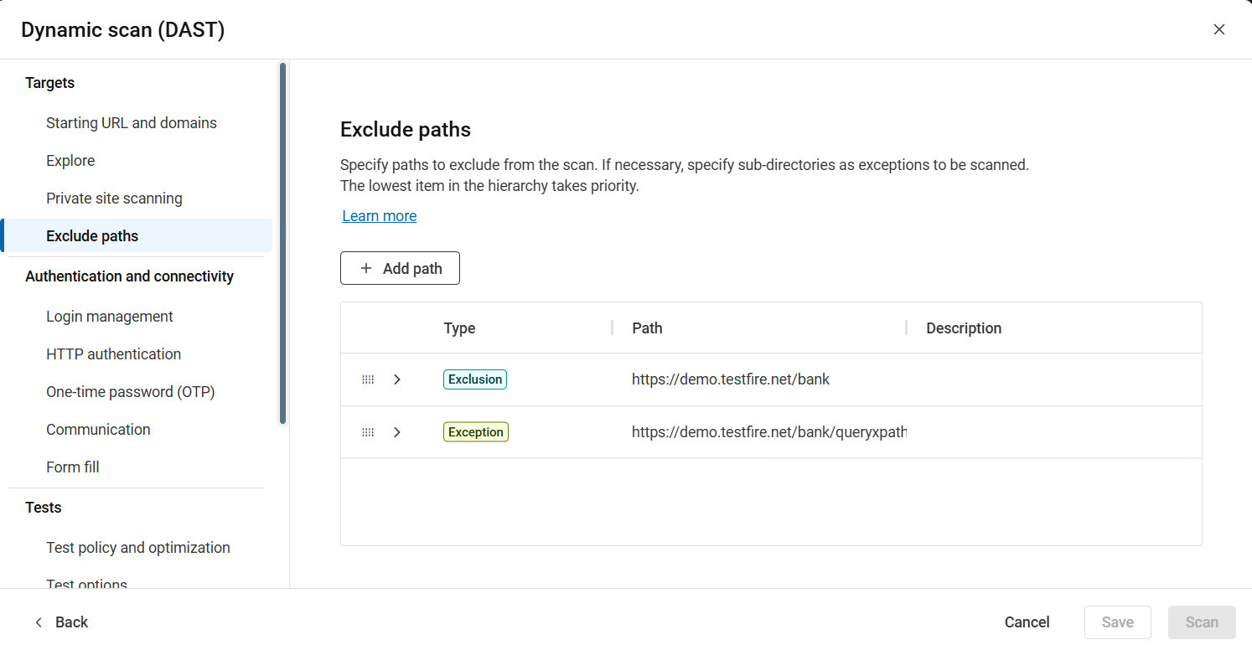This screenshot has height=645, width=1252.
Task: Open the One-time password (OTP) section
Action: click(x=130, y=391)
